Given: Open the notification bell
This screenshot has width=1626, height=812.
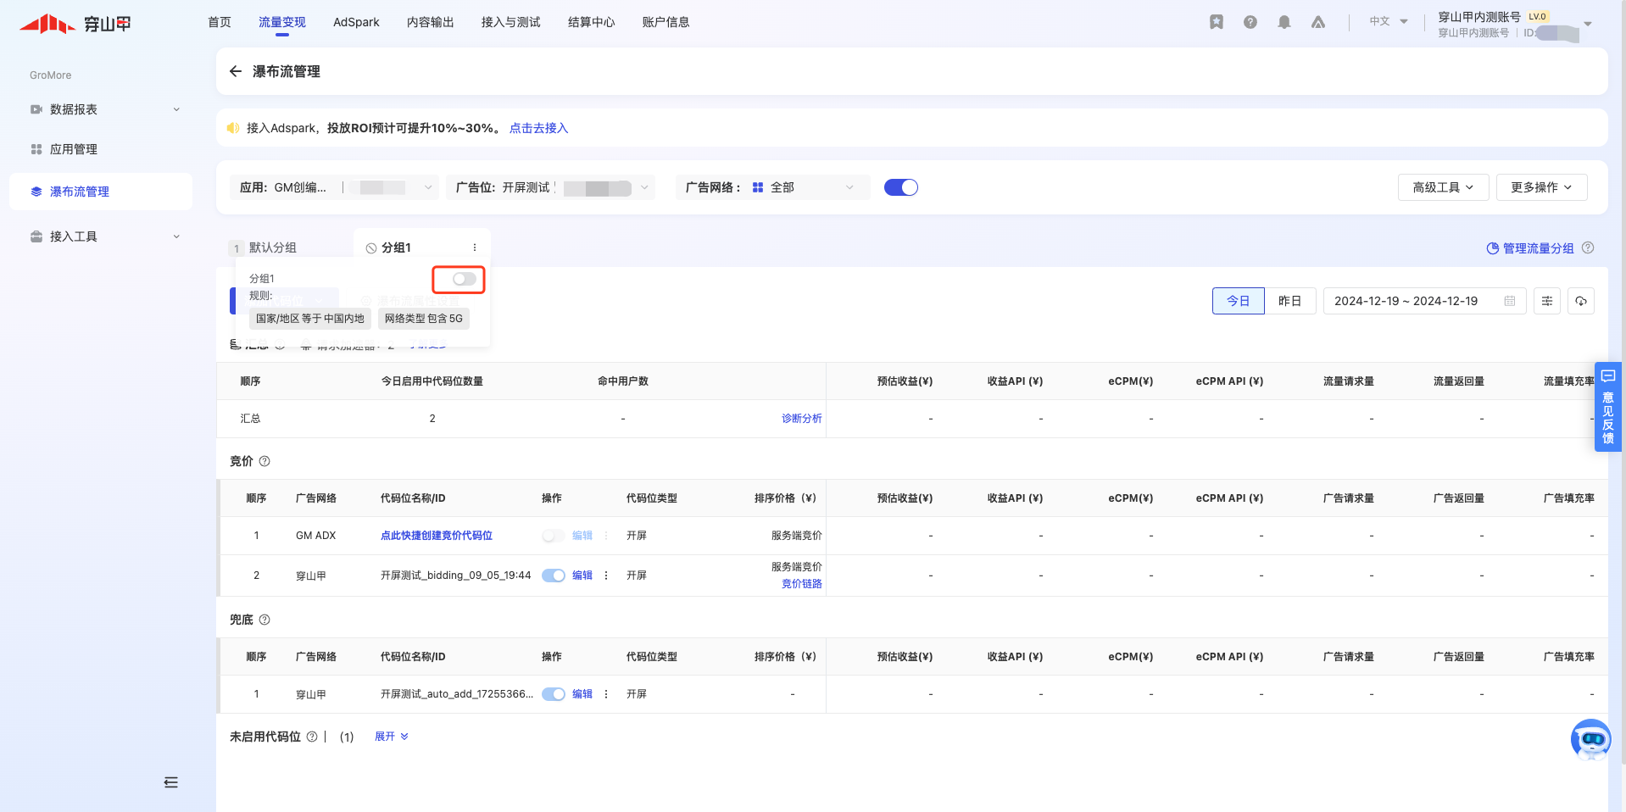Looking at the screenshot, I should [x=1284, y=22].
